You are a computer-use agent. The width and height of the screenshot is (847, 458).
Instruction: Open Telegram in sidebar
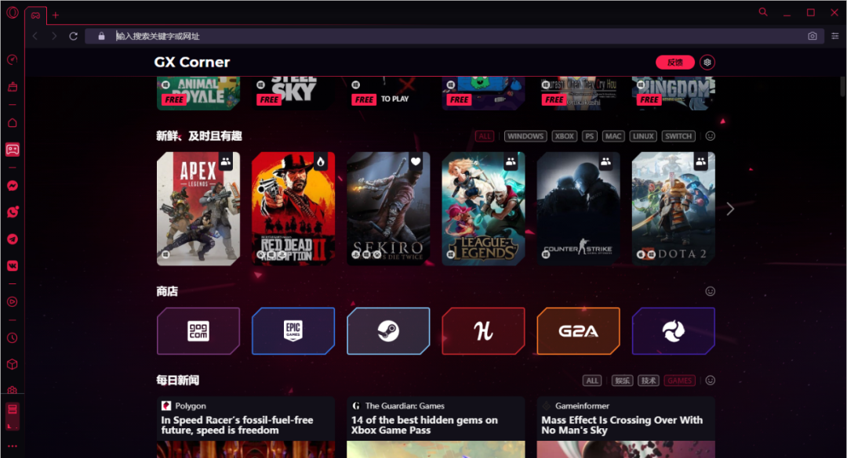(12, 239)
